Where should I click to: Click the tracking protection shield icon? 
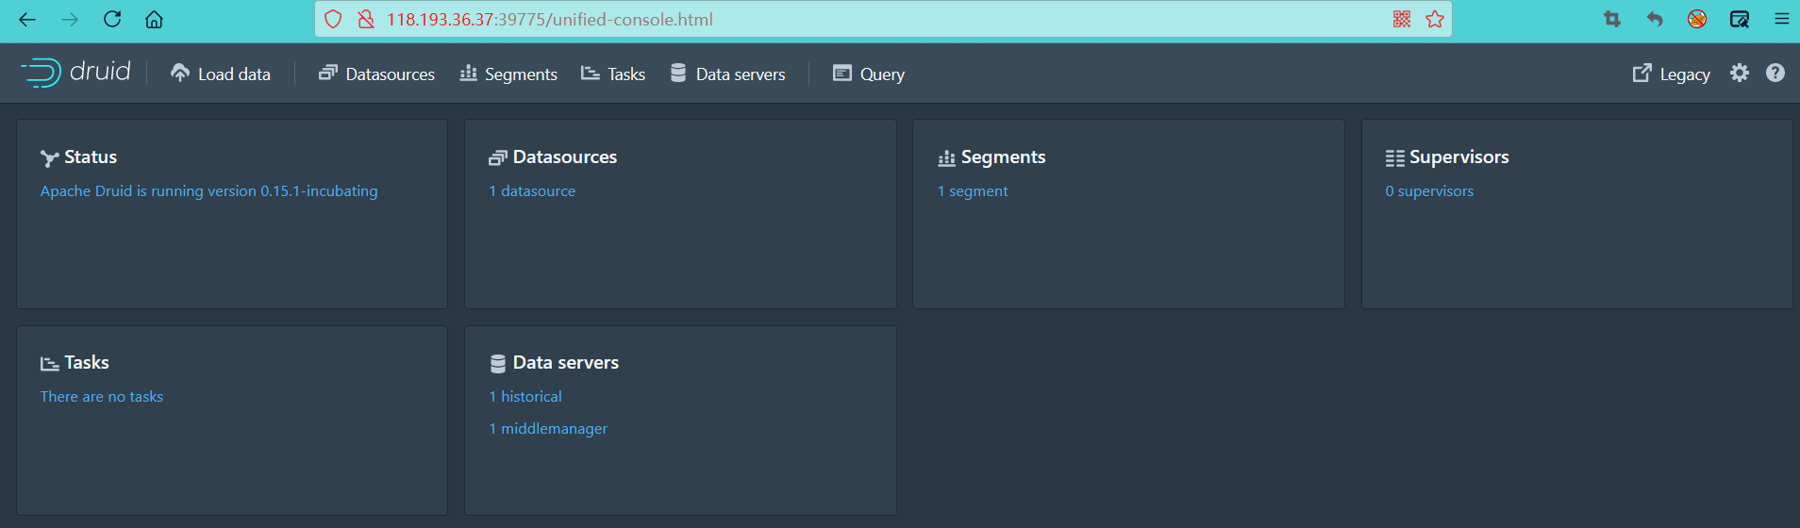coord(333,19)
